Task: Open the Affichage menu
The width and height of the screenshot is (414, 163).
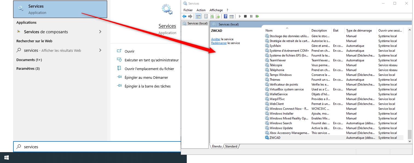Action: pyautogui.click(x=216, y=10)
